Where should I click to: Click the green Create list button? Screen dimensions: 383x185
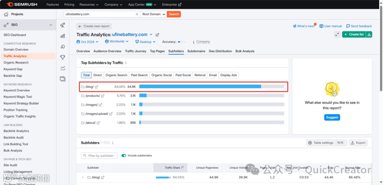[x=354, y=34]
